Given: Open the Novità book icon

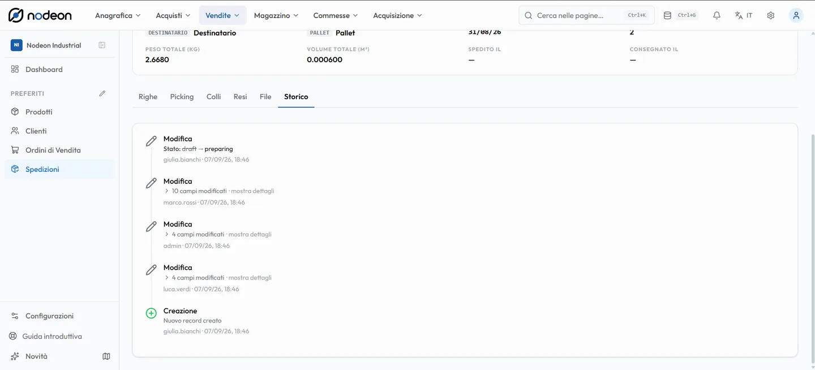Looking at the screenshot, I should [x=106, y=356].
